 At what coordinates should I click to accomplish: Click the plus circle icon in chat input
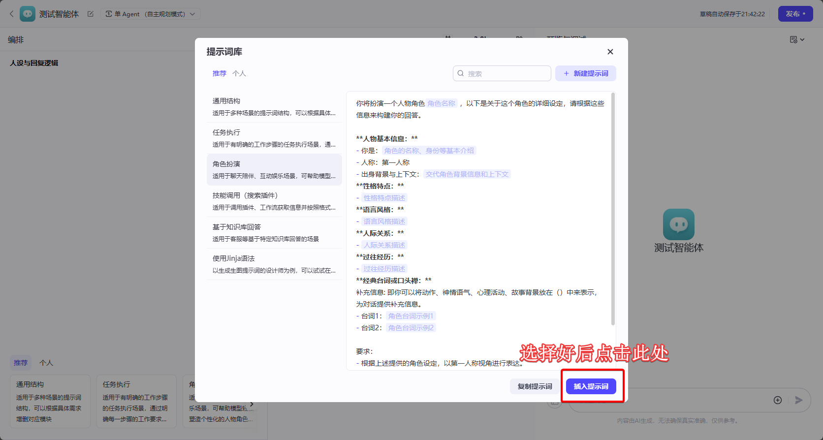[778, 400]
